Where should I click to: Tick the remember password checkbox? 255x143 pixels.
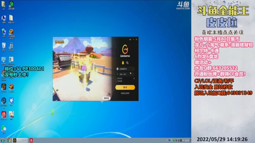[116, 78]
